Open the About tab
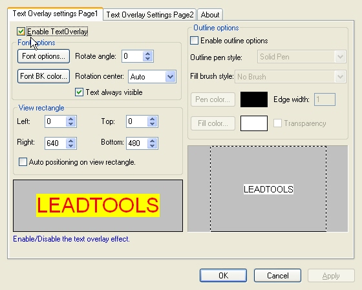Image resolution: width=362 pixels, height=290 pixels. tap(210, 15)
